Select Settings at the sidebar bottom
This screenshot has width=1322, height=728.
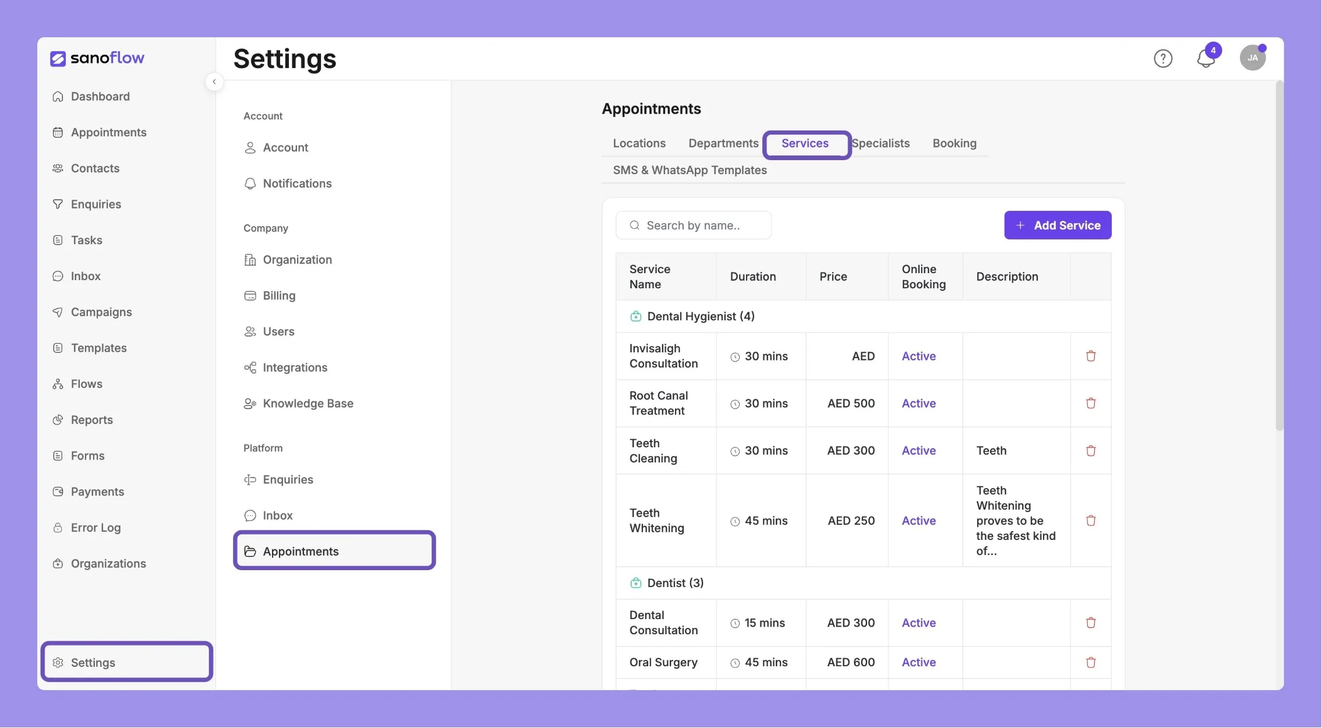pos(127,662)
